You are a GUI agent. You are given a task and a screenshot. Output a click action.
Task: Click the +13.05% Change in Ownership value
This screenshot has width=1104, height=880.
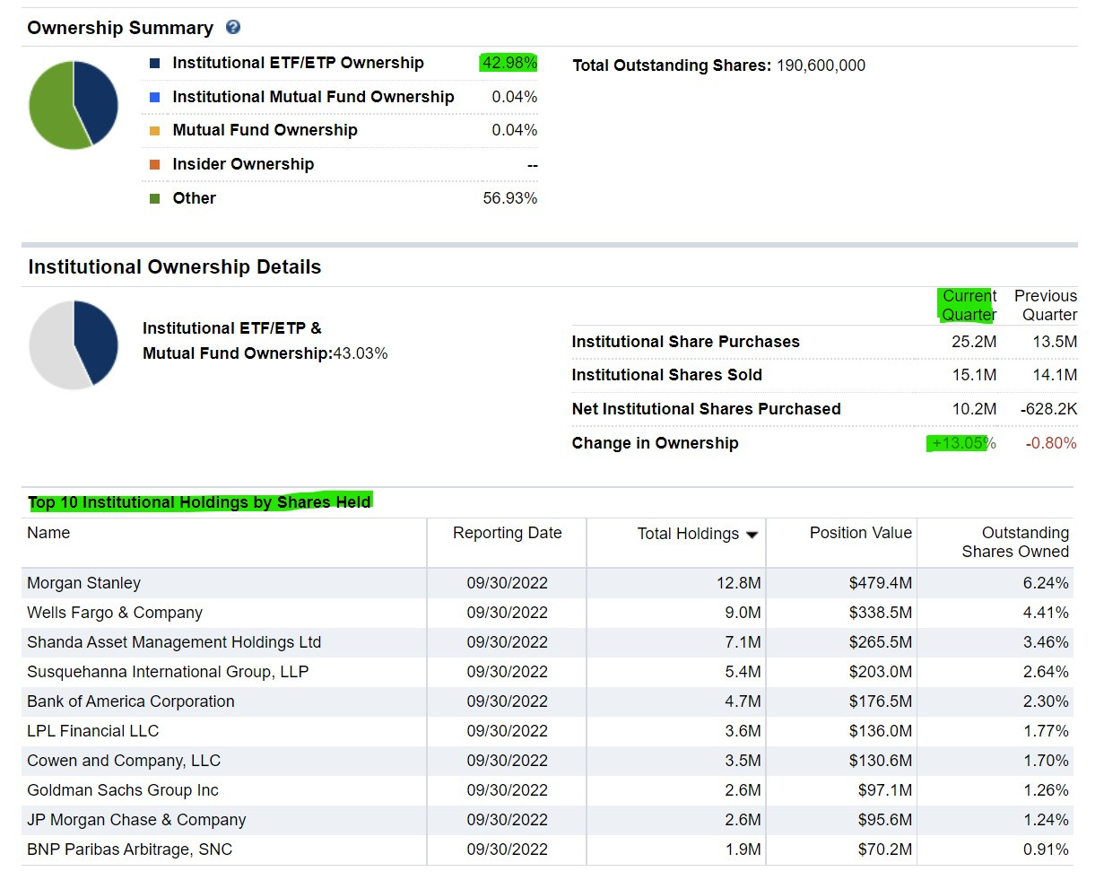962,443
